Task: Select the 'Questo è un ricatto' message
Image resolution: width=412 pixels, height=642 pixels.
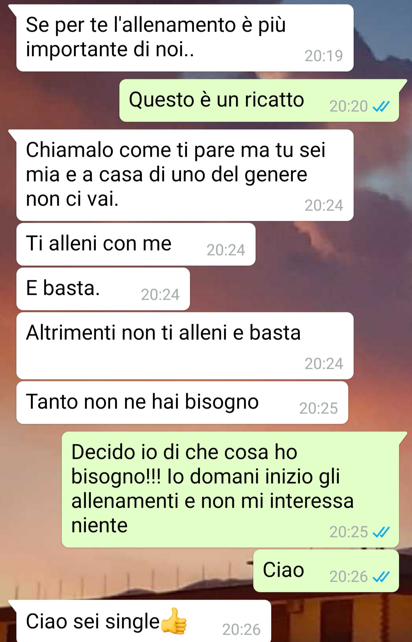Action: click(259, 101)
